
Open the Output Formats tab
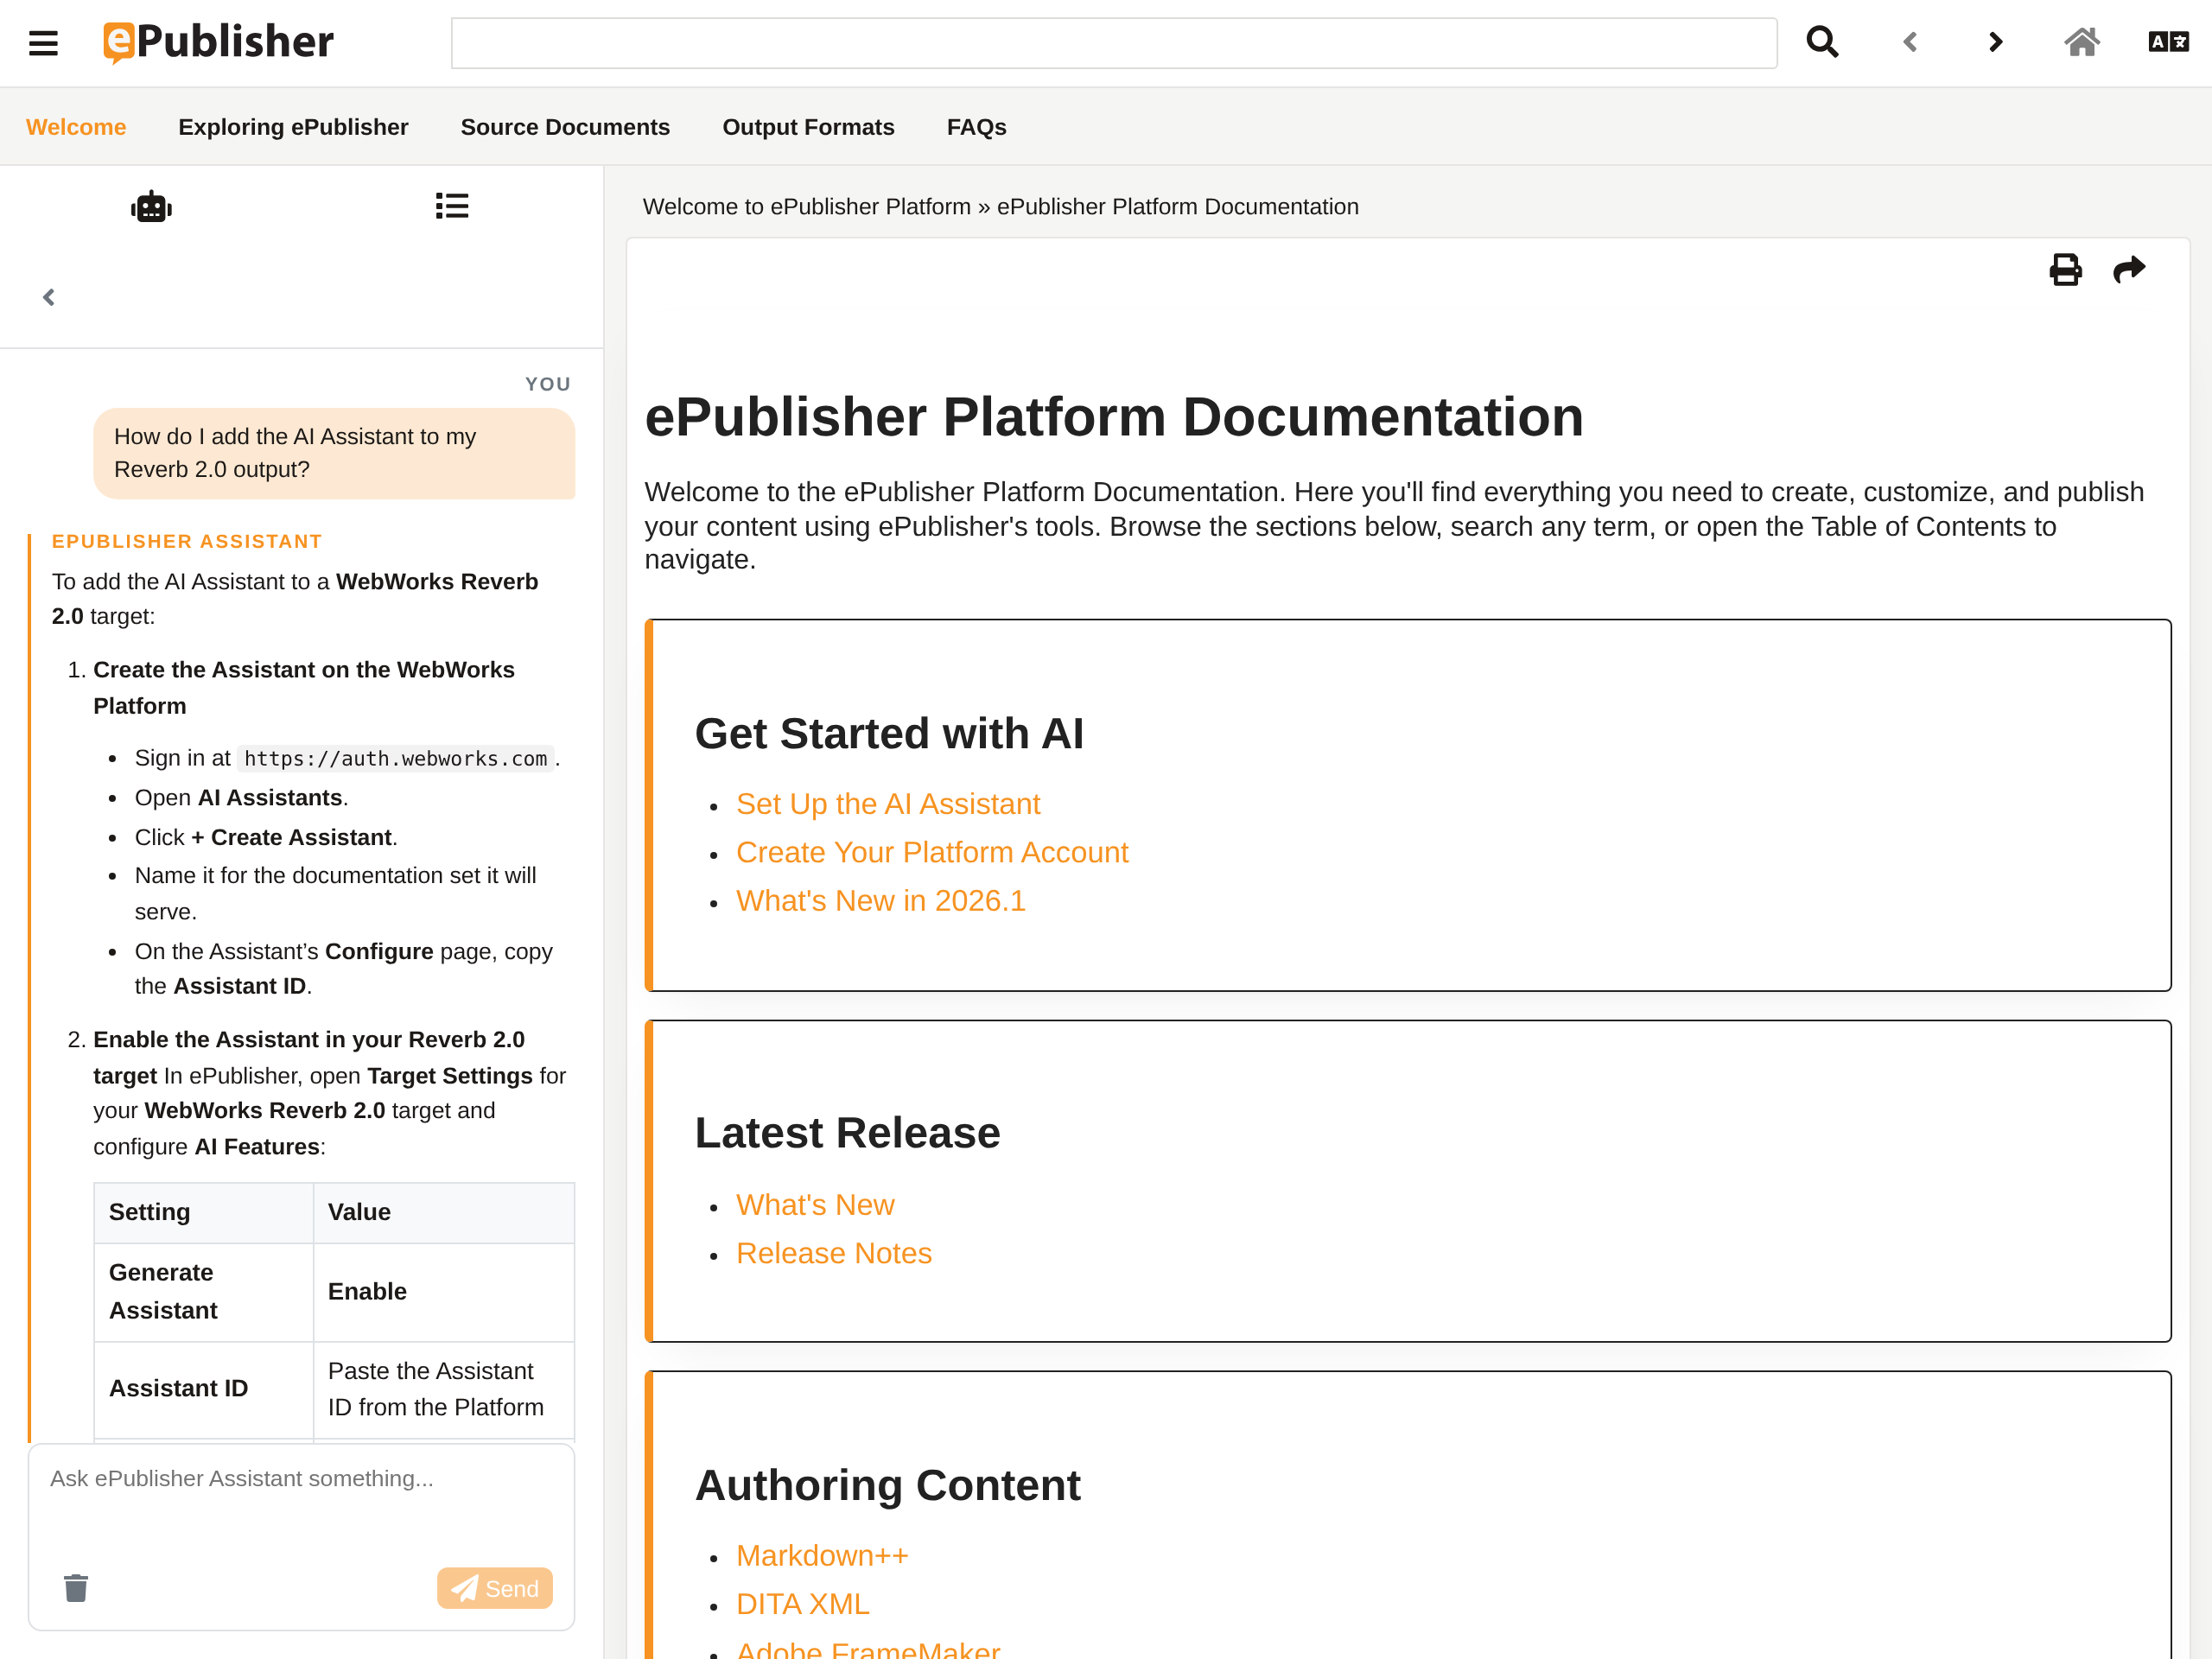pos(808,127)
